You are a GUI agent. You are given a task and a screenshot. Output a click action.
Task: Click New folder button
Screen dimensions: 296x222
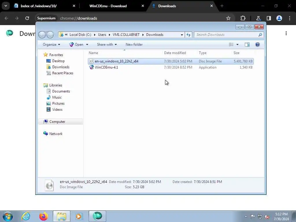134,44
